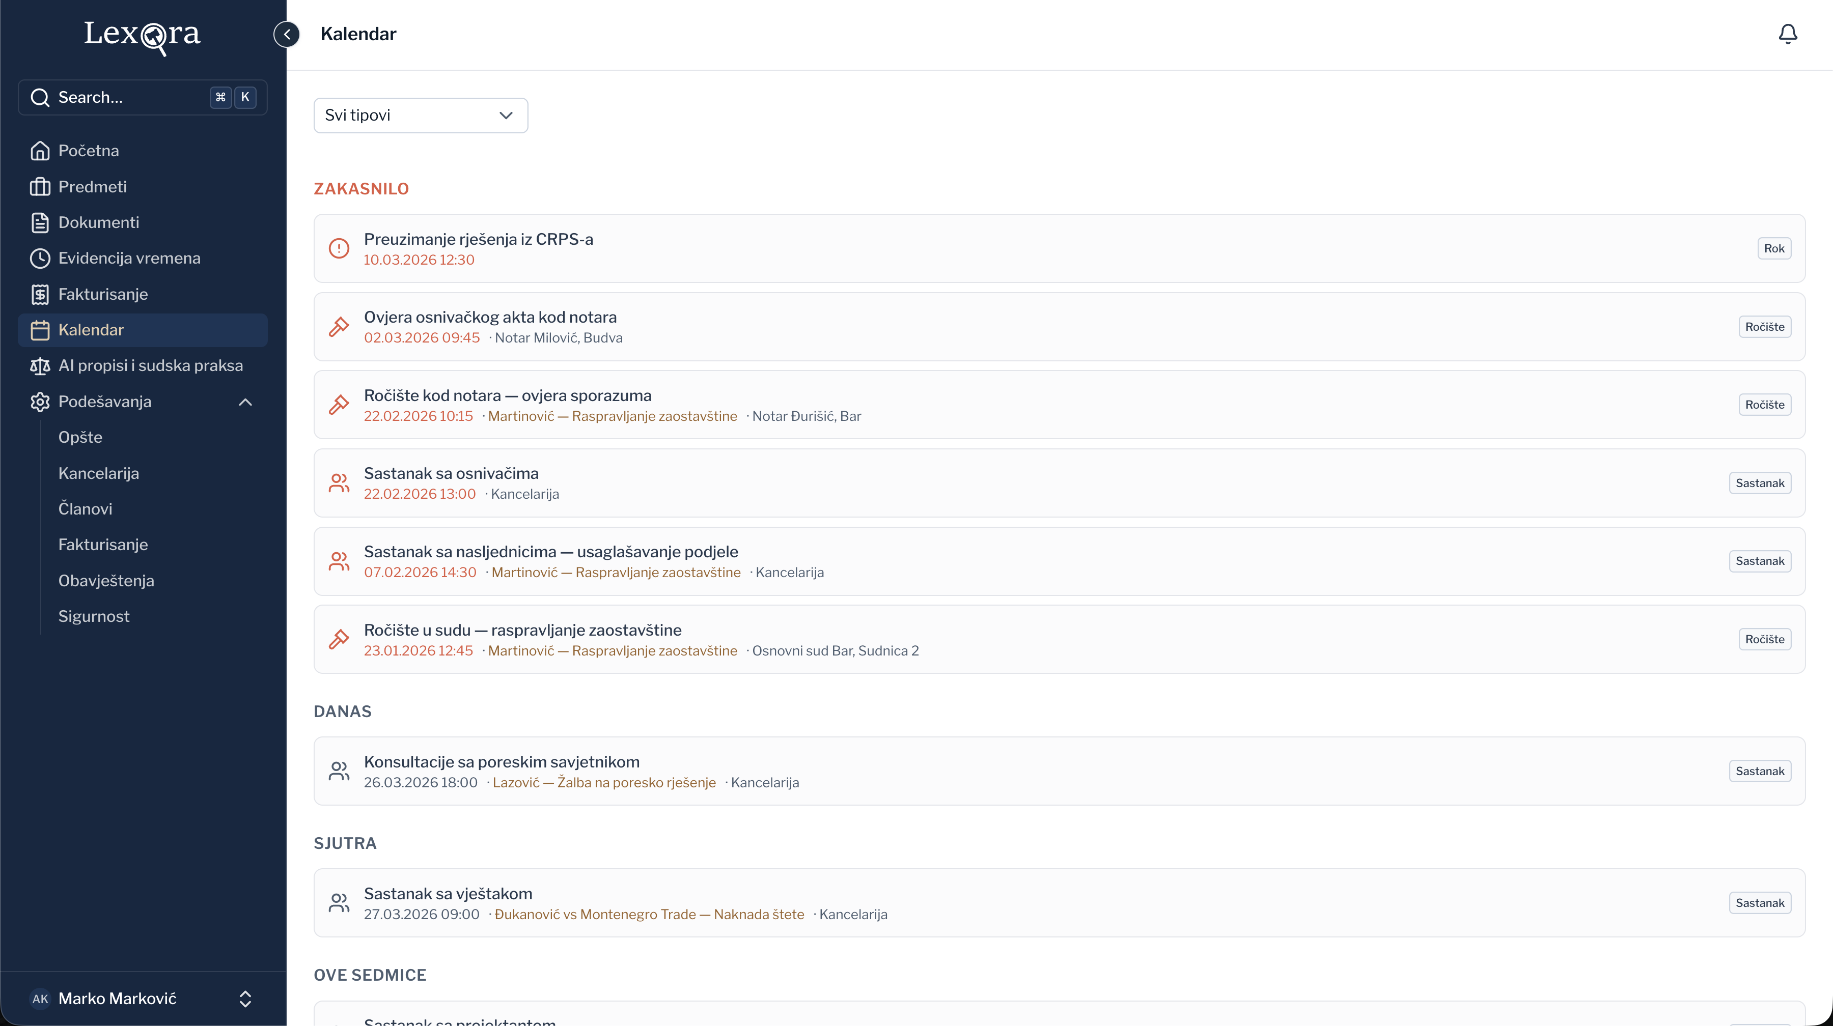Open AI propisi i sudska praksa
1833x1026 pixels.
tap(143, 365)
